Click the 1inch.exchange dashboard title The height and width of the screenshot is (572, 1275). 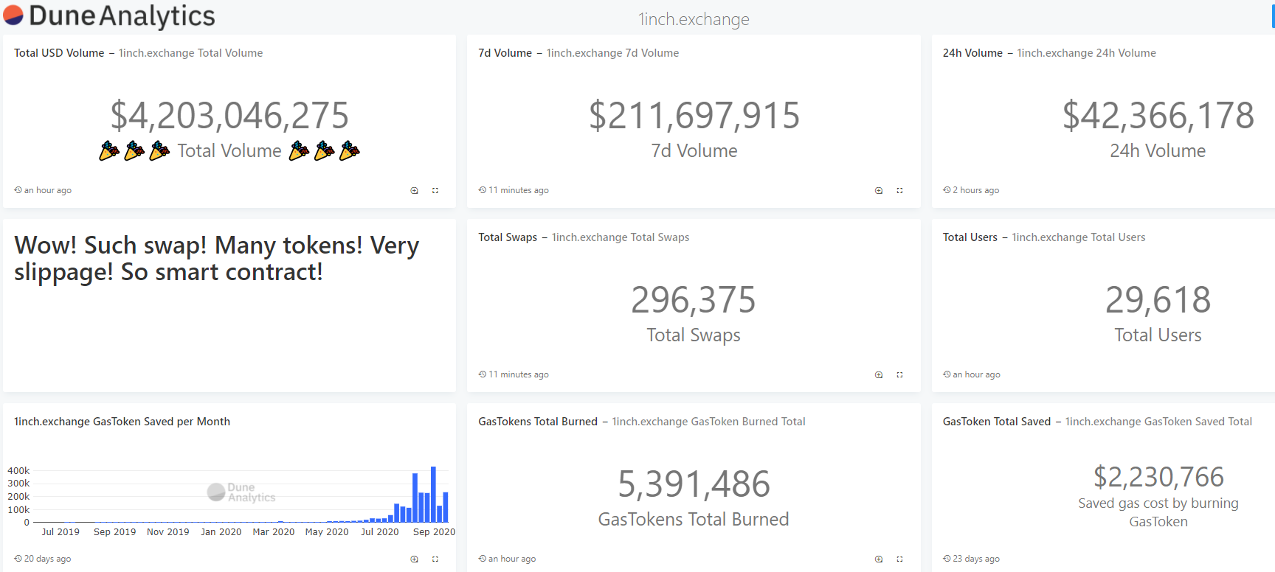pos(694,19)
